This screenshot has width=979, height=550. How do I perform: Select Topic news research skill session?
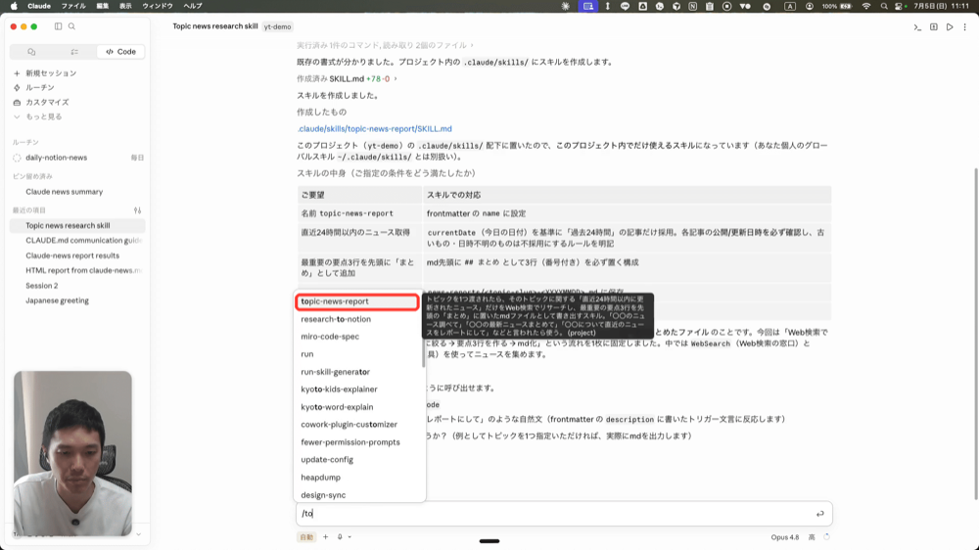click(x=78, y=225)
